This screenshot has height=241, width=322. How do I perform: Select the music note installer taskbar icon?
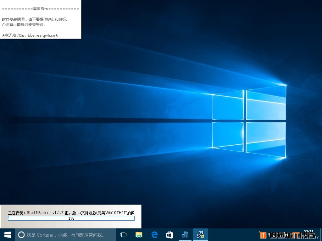pyautogui.click(x=185, y=235)
